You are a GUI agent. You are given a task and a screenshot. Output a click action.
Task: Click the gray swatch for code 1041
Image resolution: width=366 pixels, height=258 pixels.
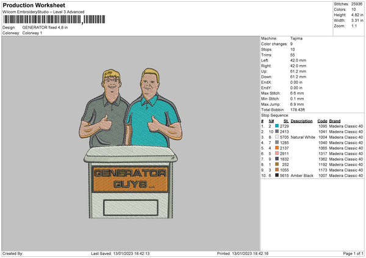(277, 131)
